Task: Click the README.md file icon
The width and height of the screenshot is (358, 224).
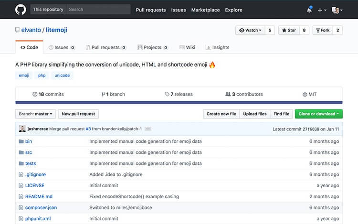Action: (21, 196)
